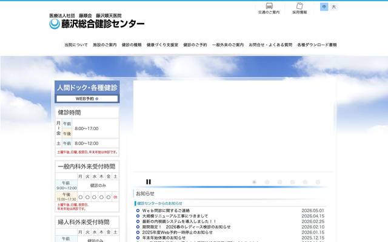
Task: Select the fifth slideshow dot indicator
Action: (x=305, y=182)
